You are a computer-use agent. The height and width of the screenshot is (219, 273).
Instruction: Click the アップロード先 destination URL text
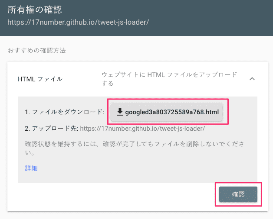pos(142,129)
